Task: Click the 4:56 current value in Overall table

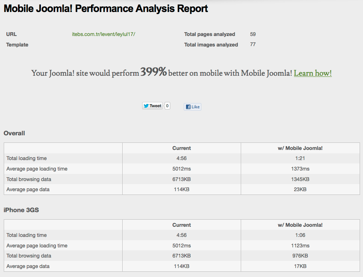Action: (181, 158)
